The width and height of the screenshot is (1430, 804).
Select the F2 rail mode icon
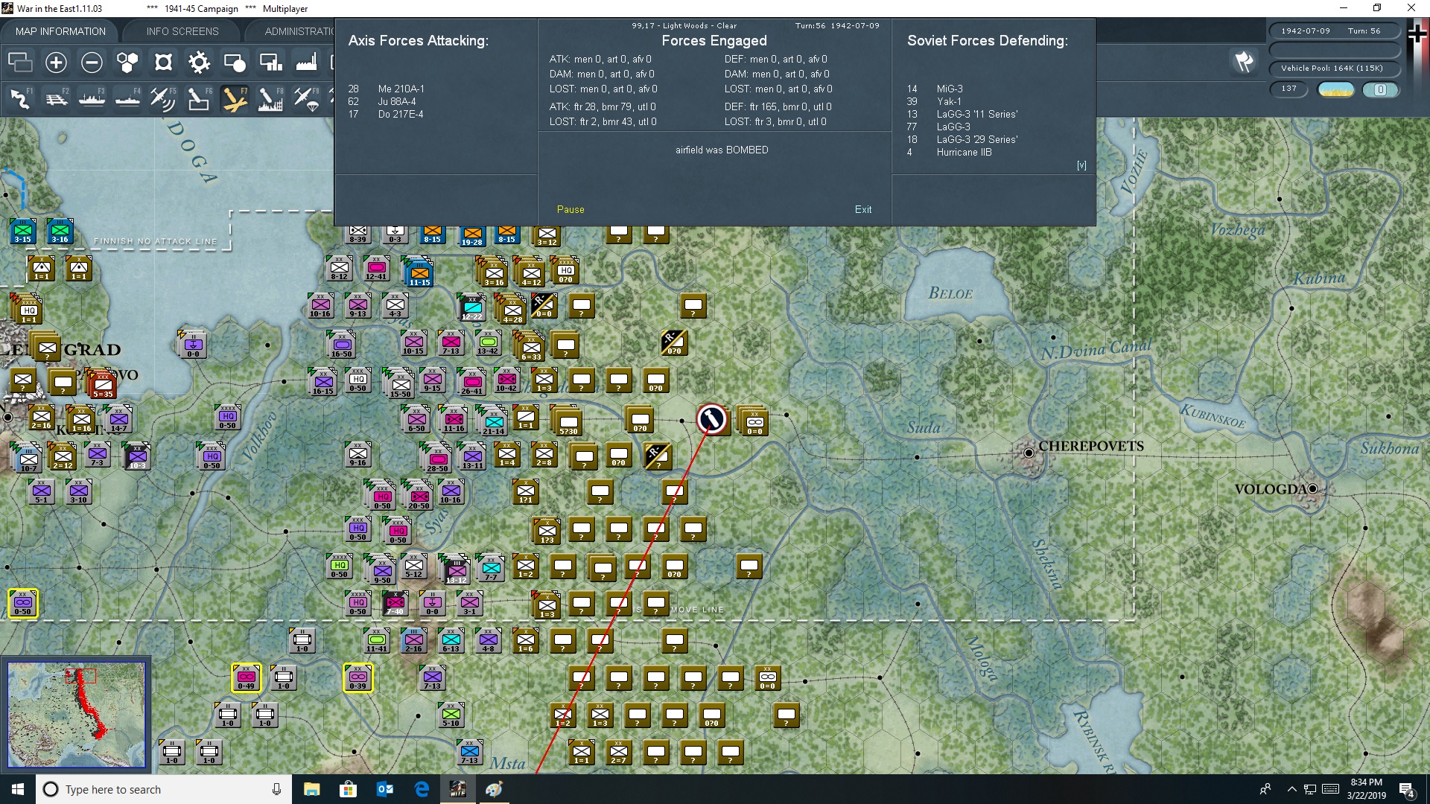56,98
